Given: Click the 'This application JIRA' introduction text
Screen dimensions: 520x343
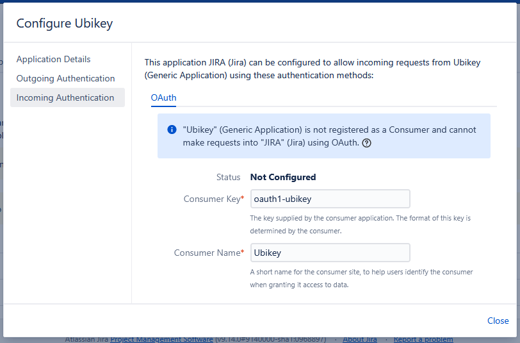Looking at the screenshot, I should 313,69.
